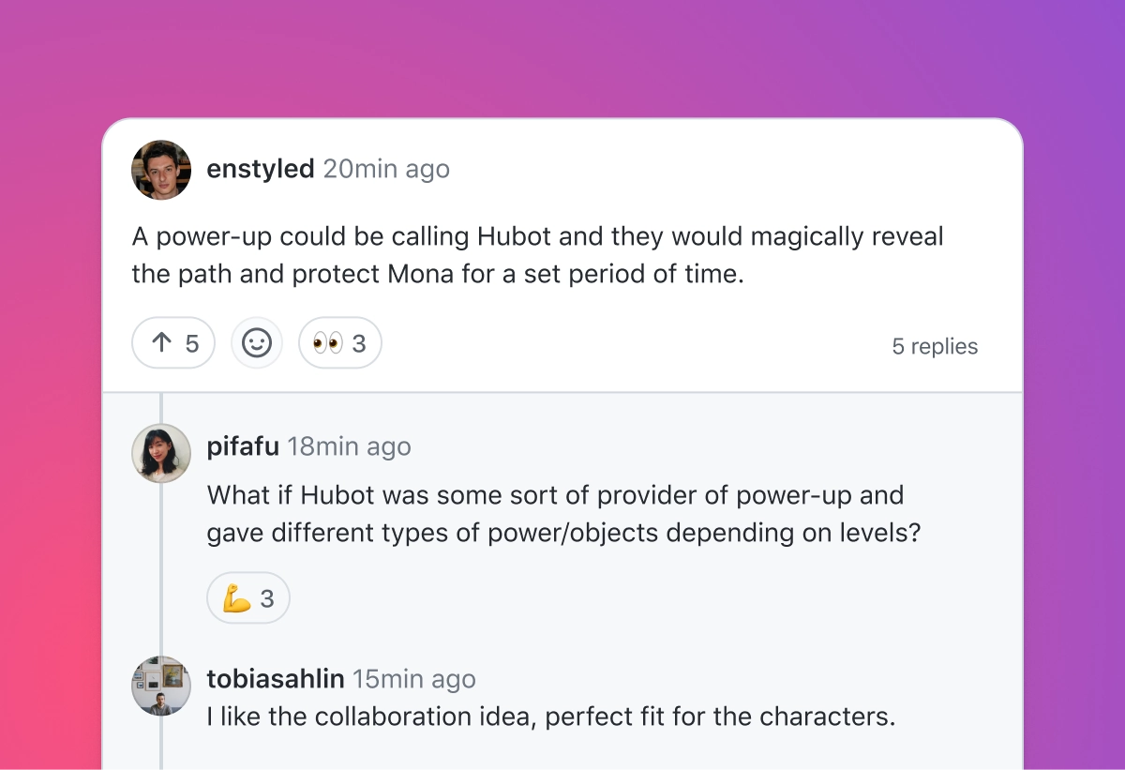Visit the enstyled username link
The height and width of the screenshot is (770, 1125).
261,169
